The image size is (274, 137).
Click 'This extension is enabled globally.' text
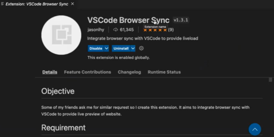tap(119, 57)
